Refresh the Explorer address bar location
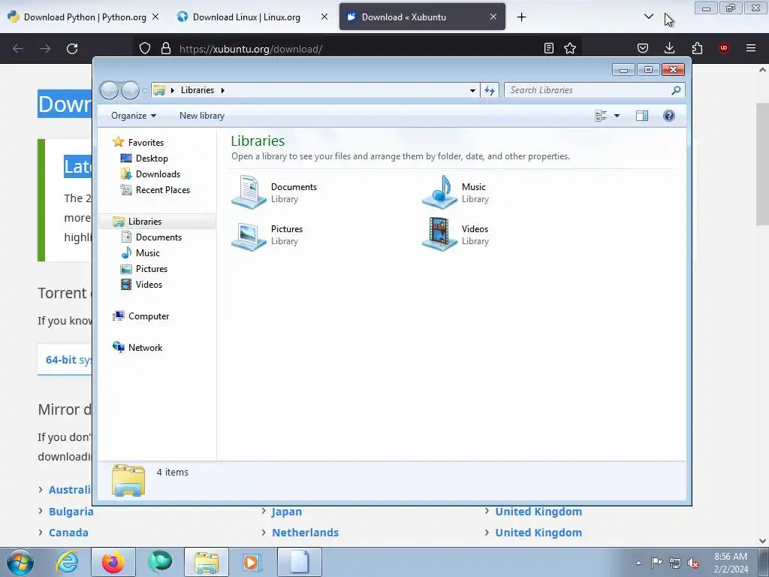Viewport: 769px width, 577px height. 490,90
